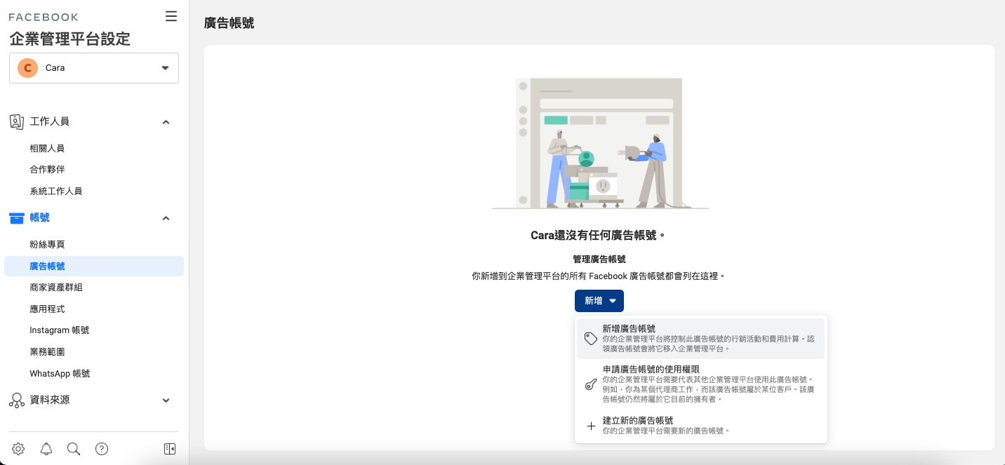Open Instagram 帳號 in sidebar
Viewport: 1005px width, 465px height.
(60, 330)
